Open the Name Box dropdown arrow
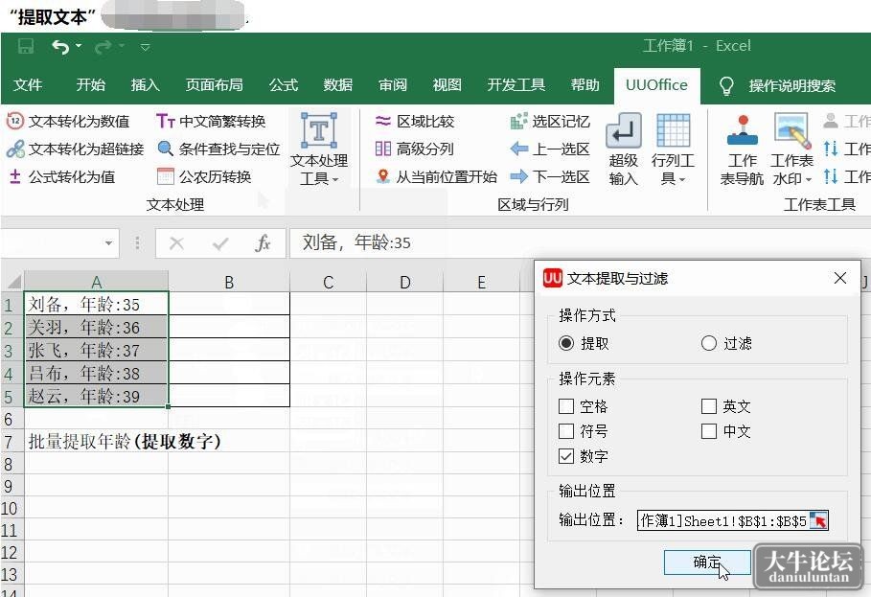 108,243
